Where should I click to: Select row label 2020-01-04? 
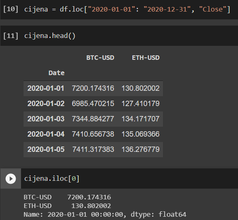[46, 134]
